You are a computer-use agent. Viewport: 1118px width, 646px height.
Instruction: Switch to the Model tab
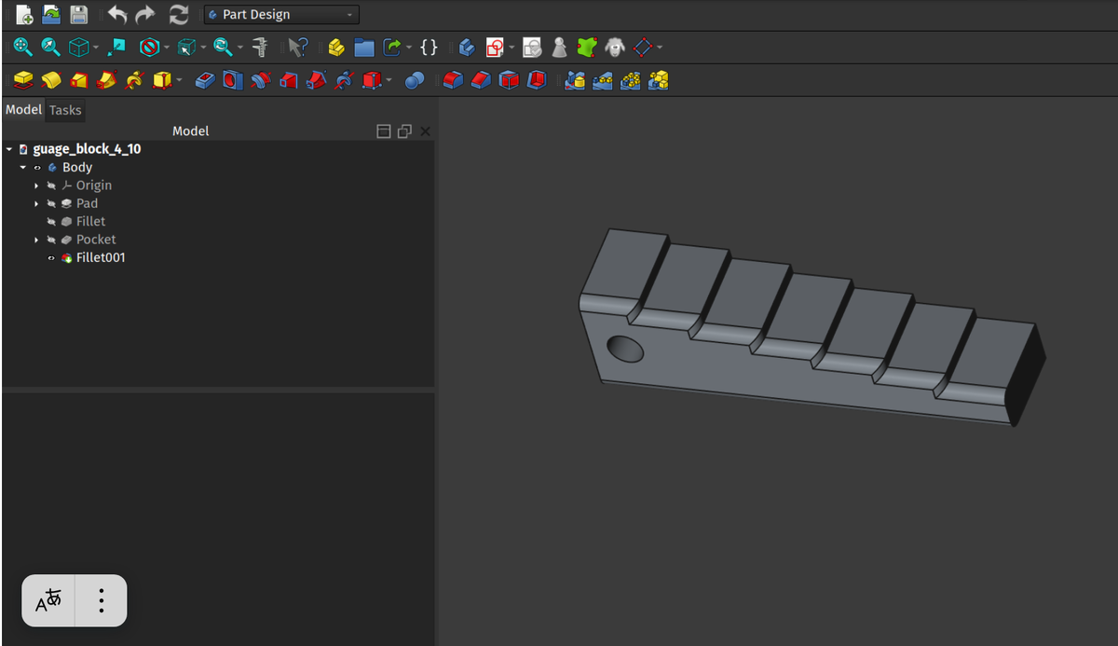(23, 110)
